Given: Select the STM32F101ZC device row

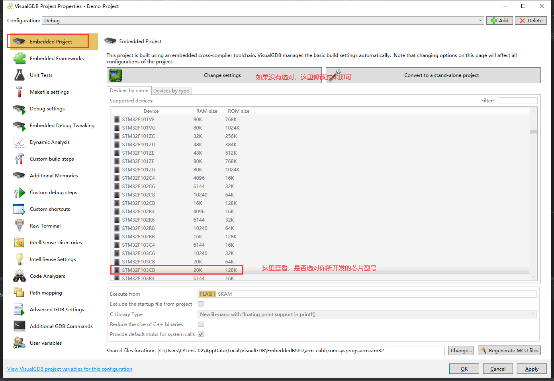Looking at the screenshot, I should [x=320, y=136].
